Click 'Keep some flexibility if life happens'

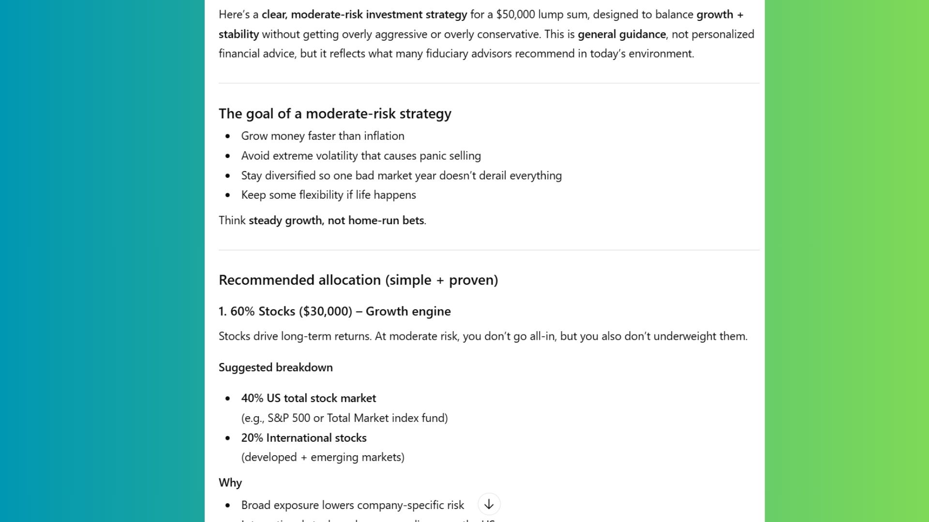pyautogui.click(x=328, y=195)
